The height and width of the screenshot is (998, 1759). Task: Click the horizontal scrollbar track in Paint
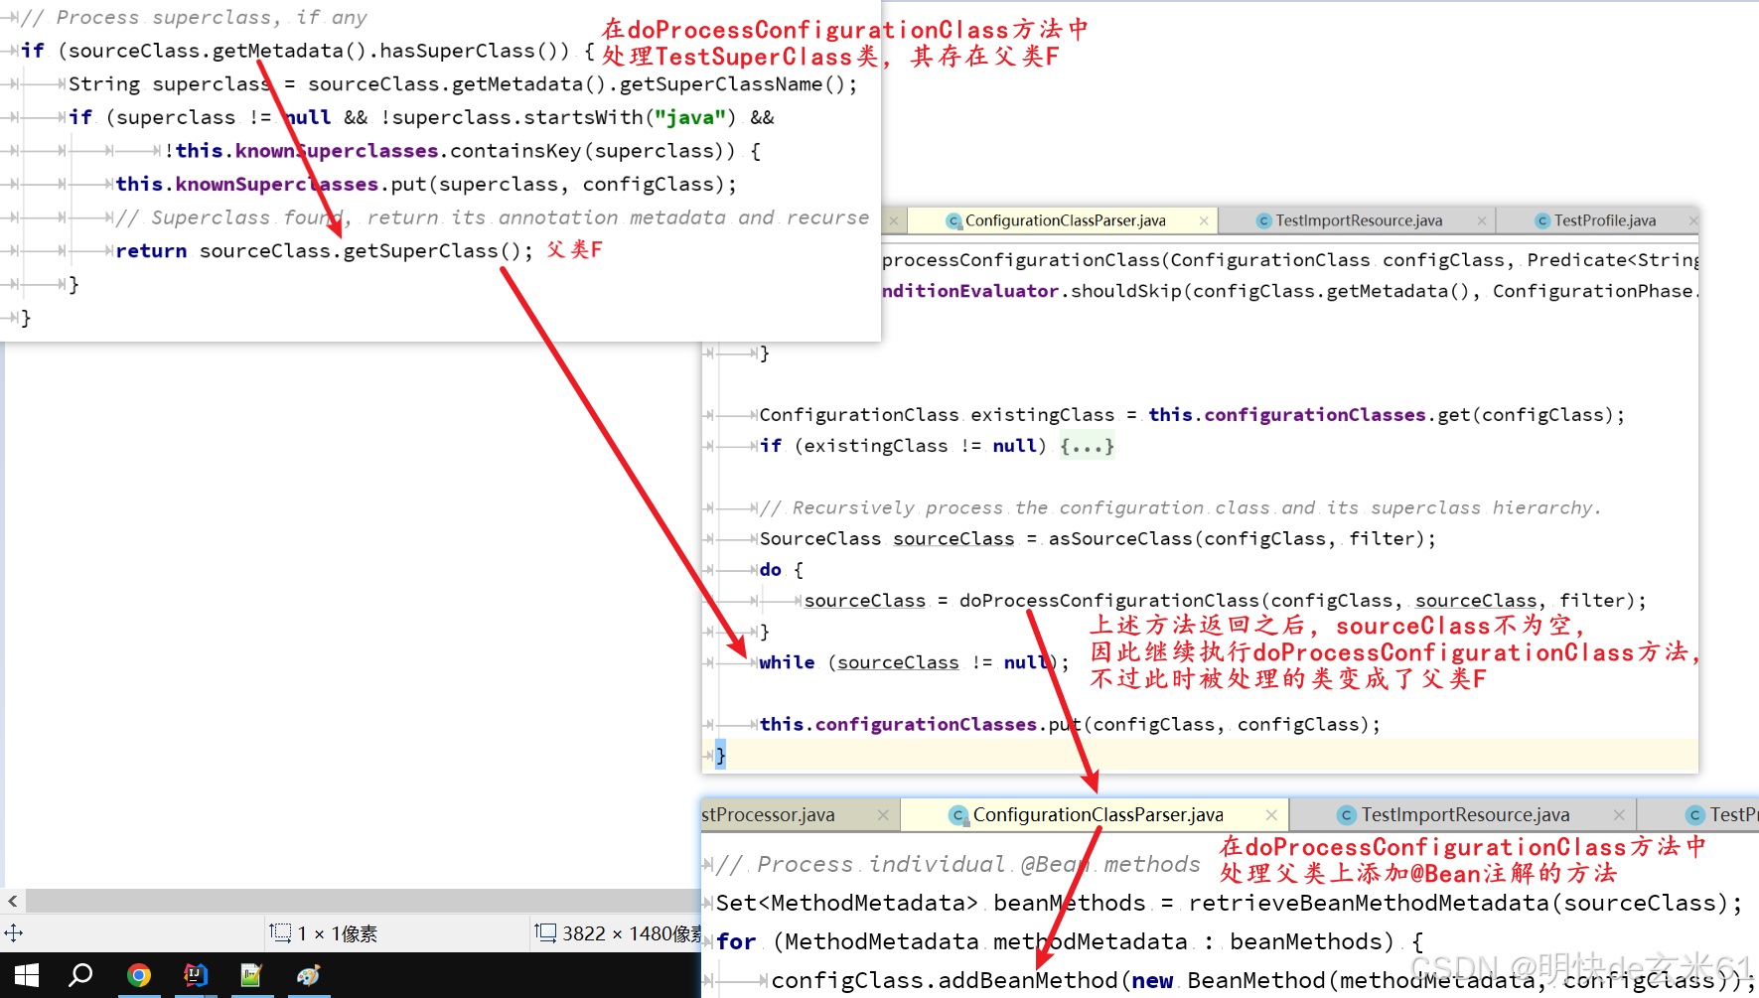(363, 901)
